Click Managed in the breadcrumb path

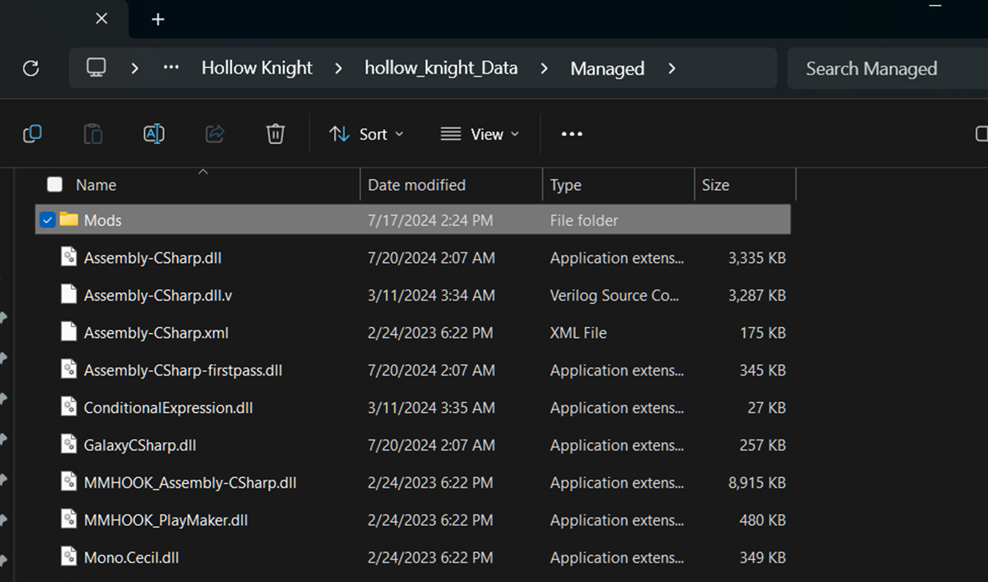(607, 68)
